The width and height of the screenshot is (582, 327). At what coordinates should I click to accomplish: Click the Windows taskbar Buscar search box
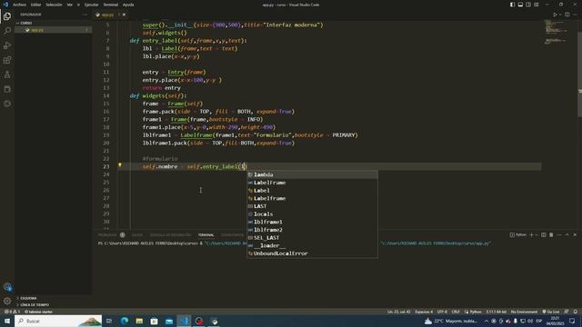point(58,321)
